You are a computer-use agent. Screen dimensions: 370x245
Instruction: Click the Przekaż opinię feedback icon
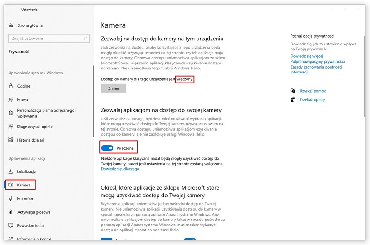click(293, 99)
